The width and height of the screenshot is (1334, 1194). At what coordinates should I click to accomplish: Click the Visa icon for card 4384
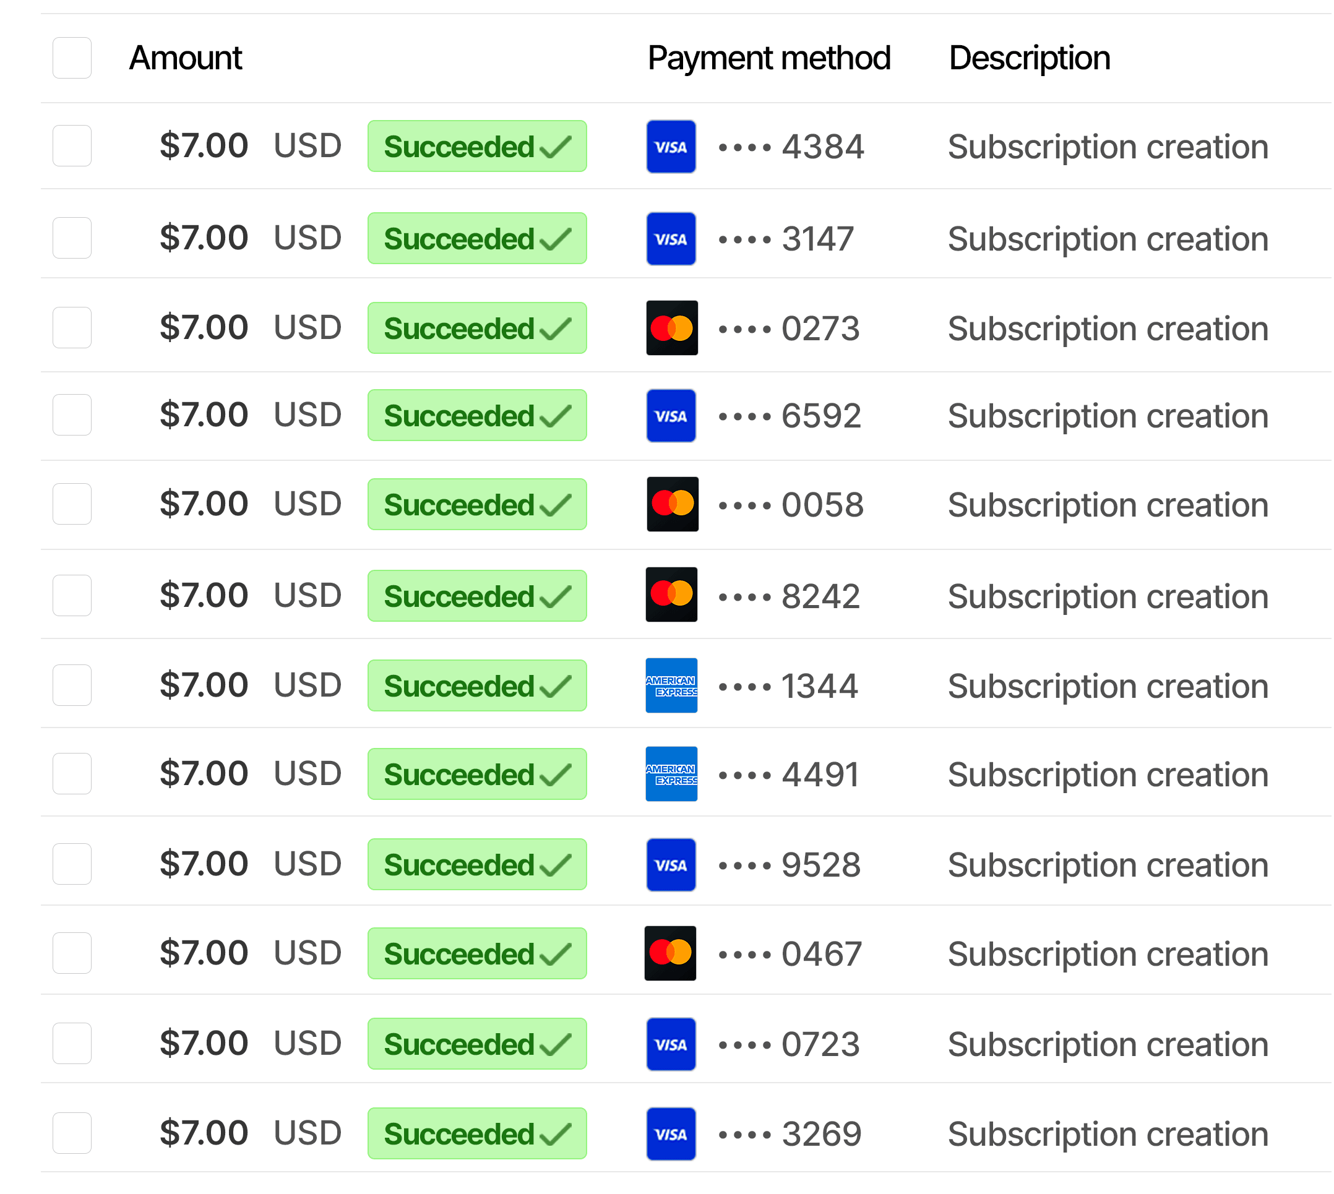pyautogui.click(x=670, y=146)
